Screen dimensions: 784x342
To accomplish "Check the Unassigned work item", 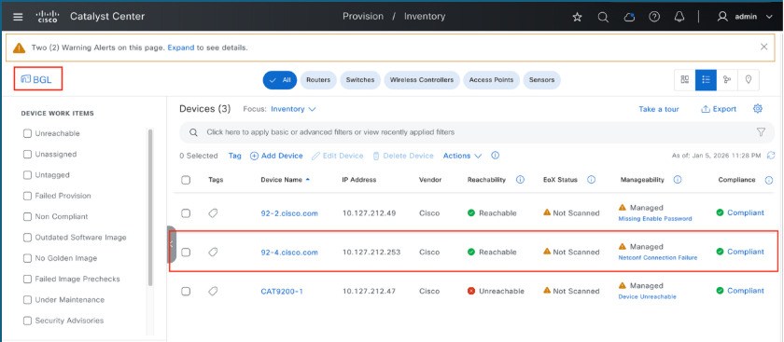I will tap(27, 155).
